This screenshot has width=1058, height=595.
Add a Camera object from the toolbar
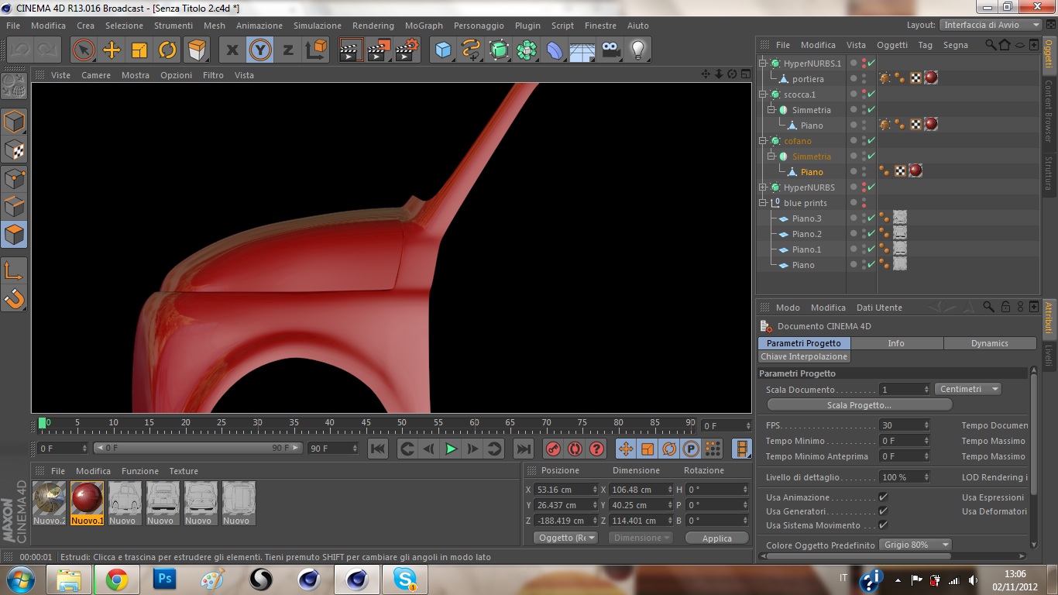pos(611,50)
